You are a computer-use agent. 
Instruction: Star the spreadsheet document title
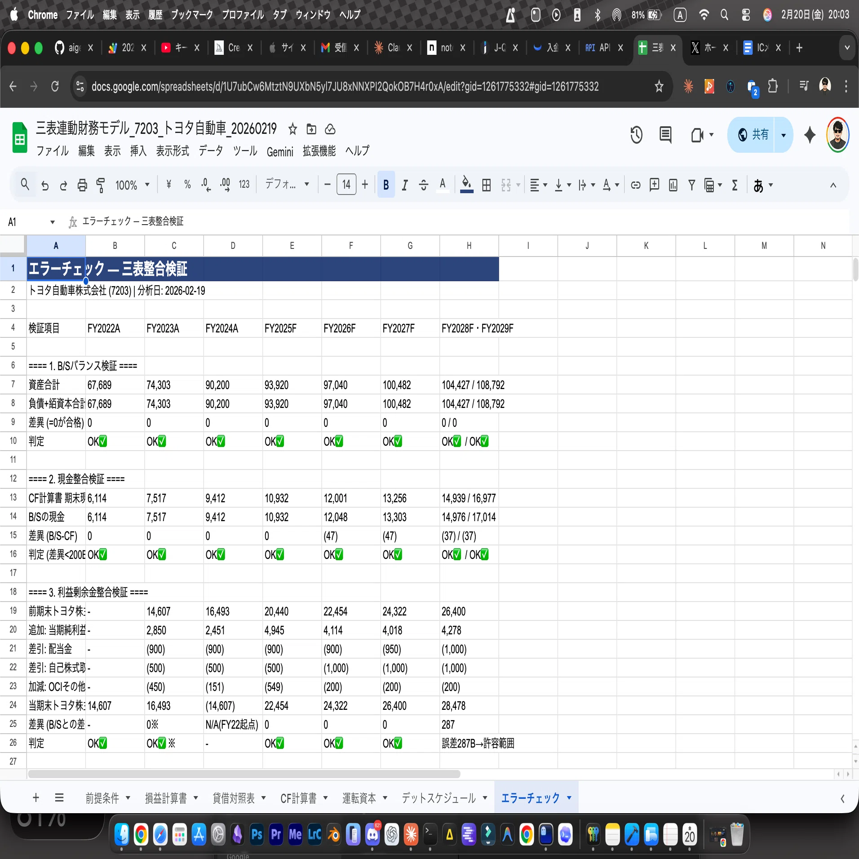point(293,129)
